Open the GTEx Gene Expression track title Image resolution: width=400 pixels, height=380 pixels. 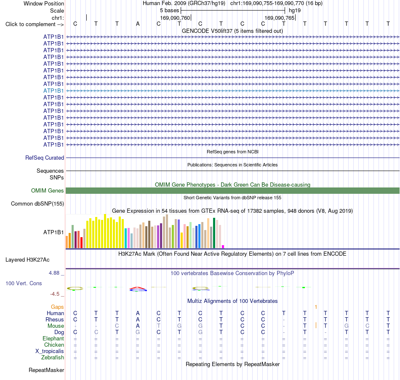point(232,211)
